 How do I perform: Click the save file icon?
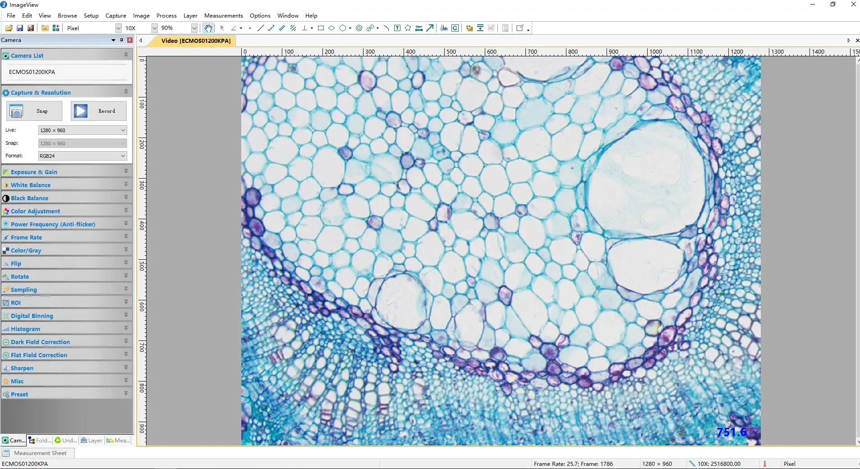coord(20,28)
